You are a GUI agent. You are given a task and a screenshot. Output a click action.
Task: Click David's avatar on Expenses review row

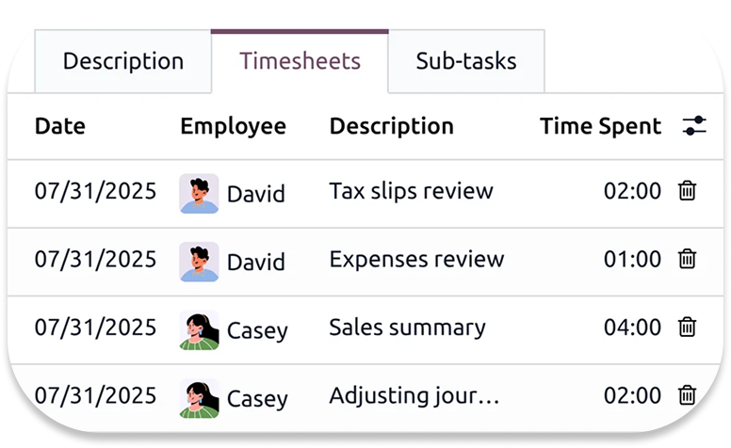199,261
